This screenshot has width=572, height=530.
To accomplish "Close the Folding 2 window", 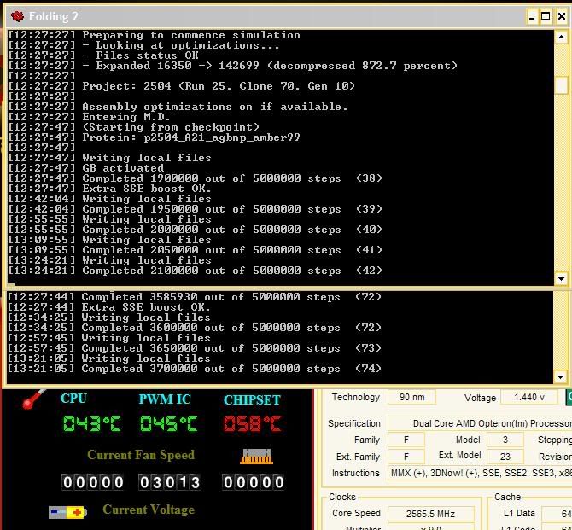I will [x=560, y=16].
